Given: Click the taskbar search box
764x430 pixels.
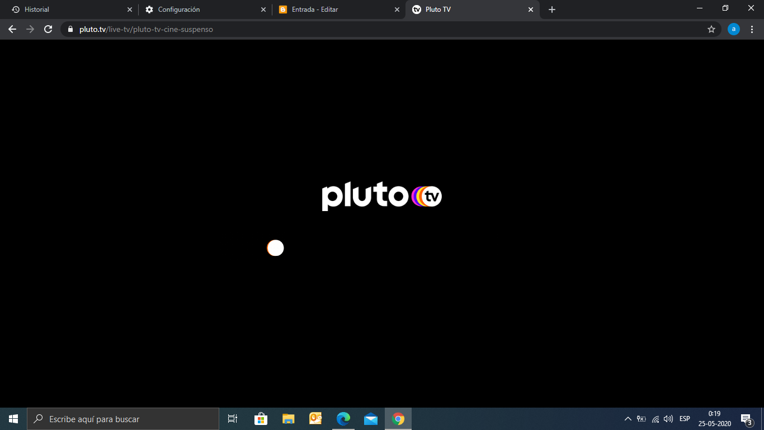Looking at the screenshot, I should tap(123, 419).
